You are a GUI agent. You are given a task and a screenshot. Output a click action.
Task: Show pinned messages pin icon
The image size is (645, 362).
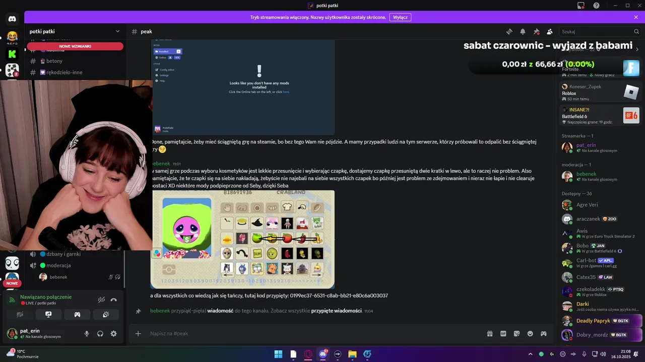(536, 31)
